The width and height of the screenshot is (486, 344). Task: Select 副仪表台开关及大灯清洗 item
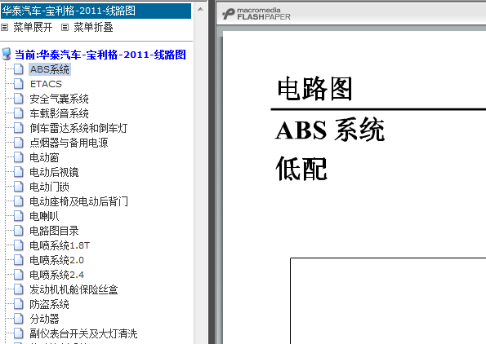pos(83,333)
